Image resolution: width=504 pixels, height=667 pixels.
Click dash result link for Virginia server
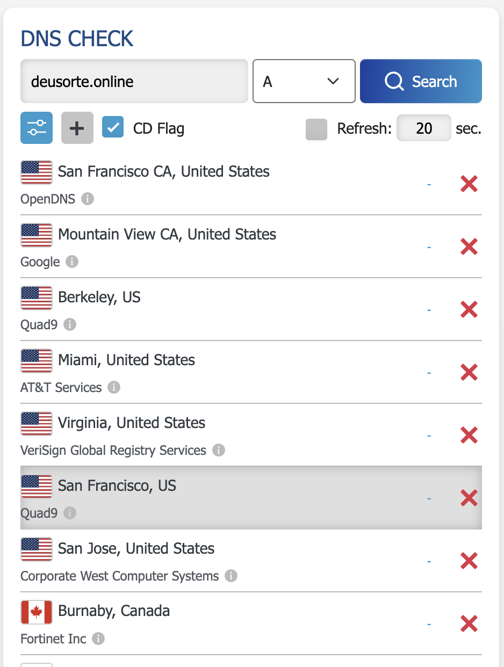pos(429,436)
